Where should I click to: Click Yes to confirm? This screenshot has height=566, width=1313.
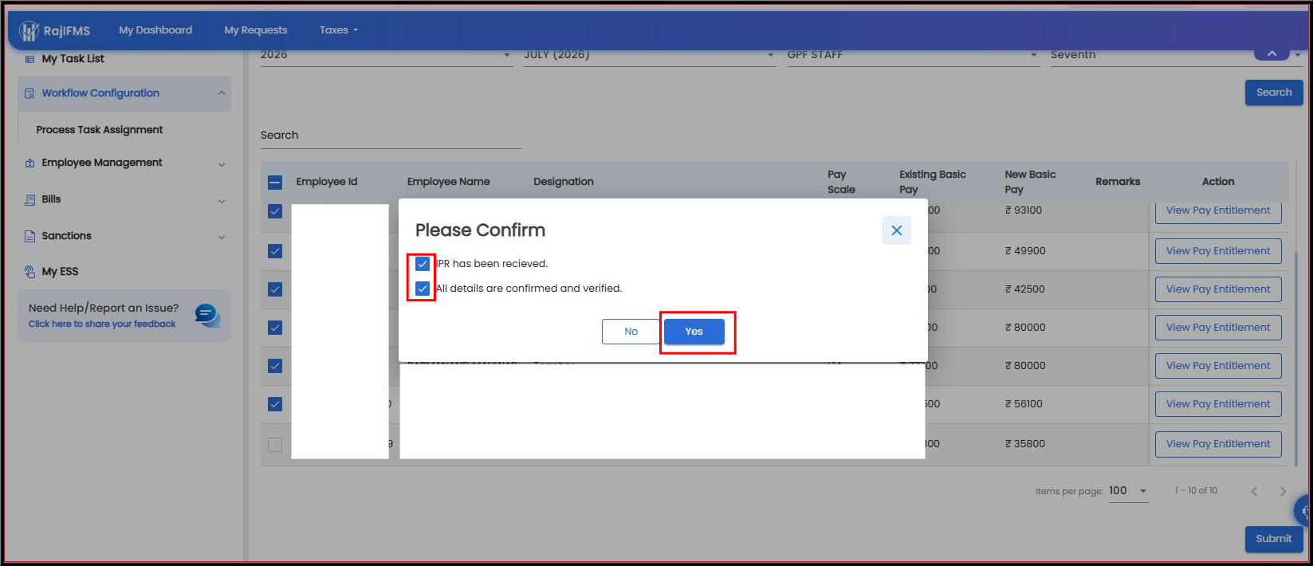[x=694, y=332]
